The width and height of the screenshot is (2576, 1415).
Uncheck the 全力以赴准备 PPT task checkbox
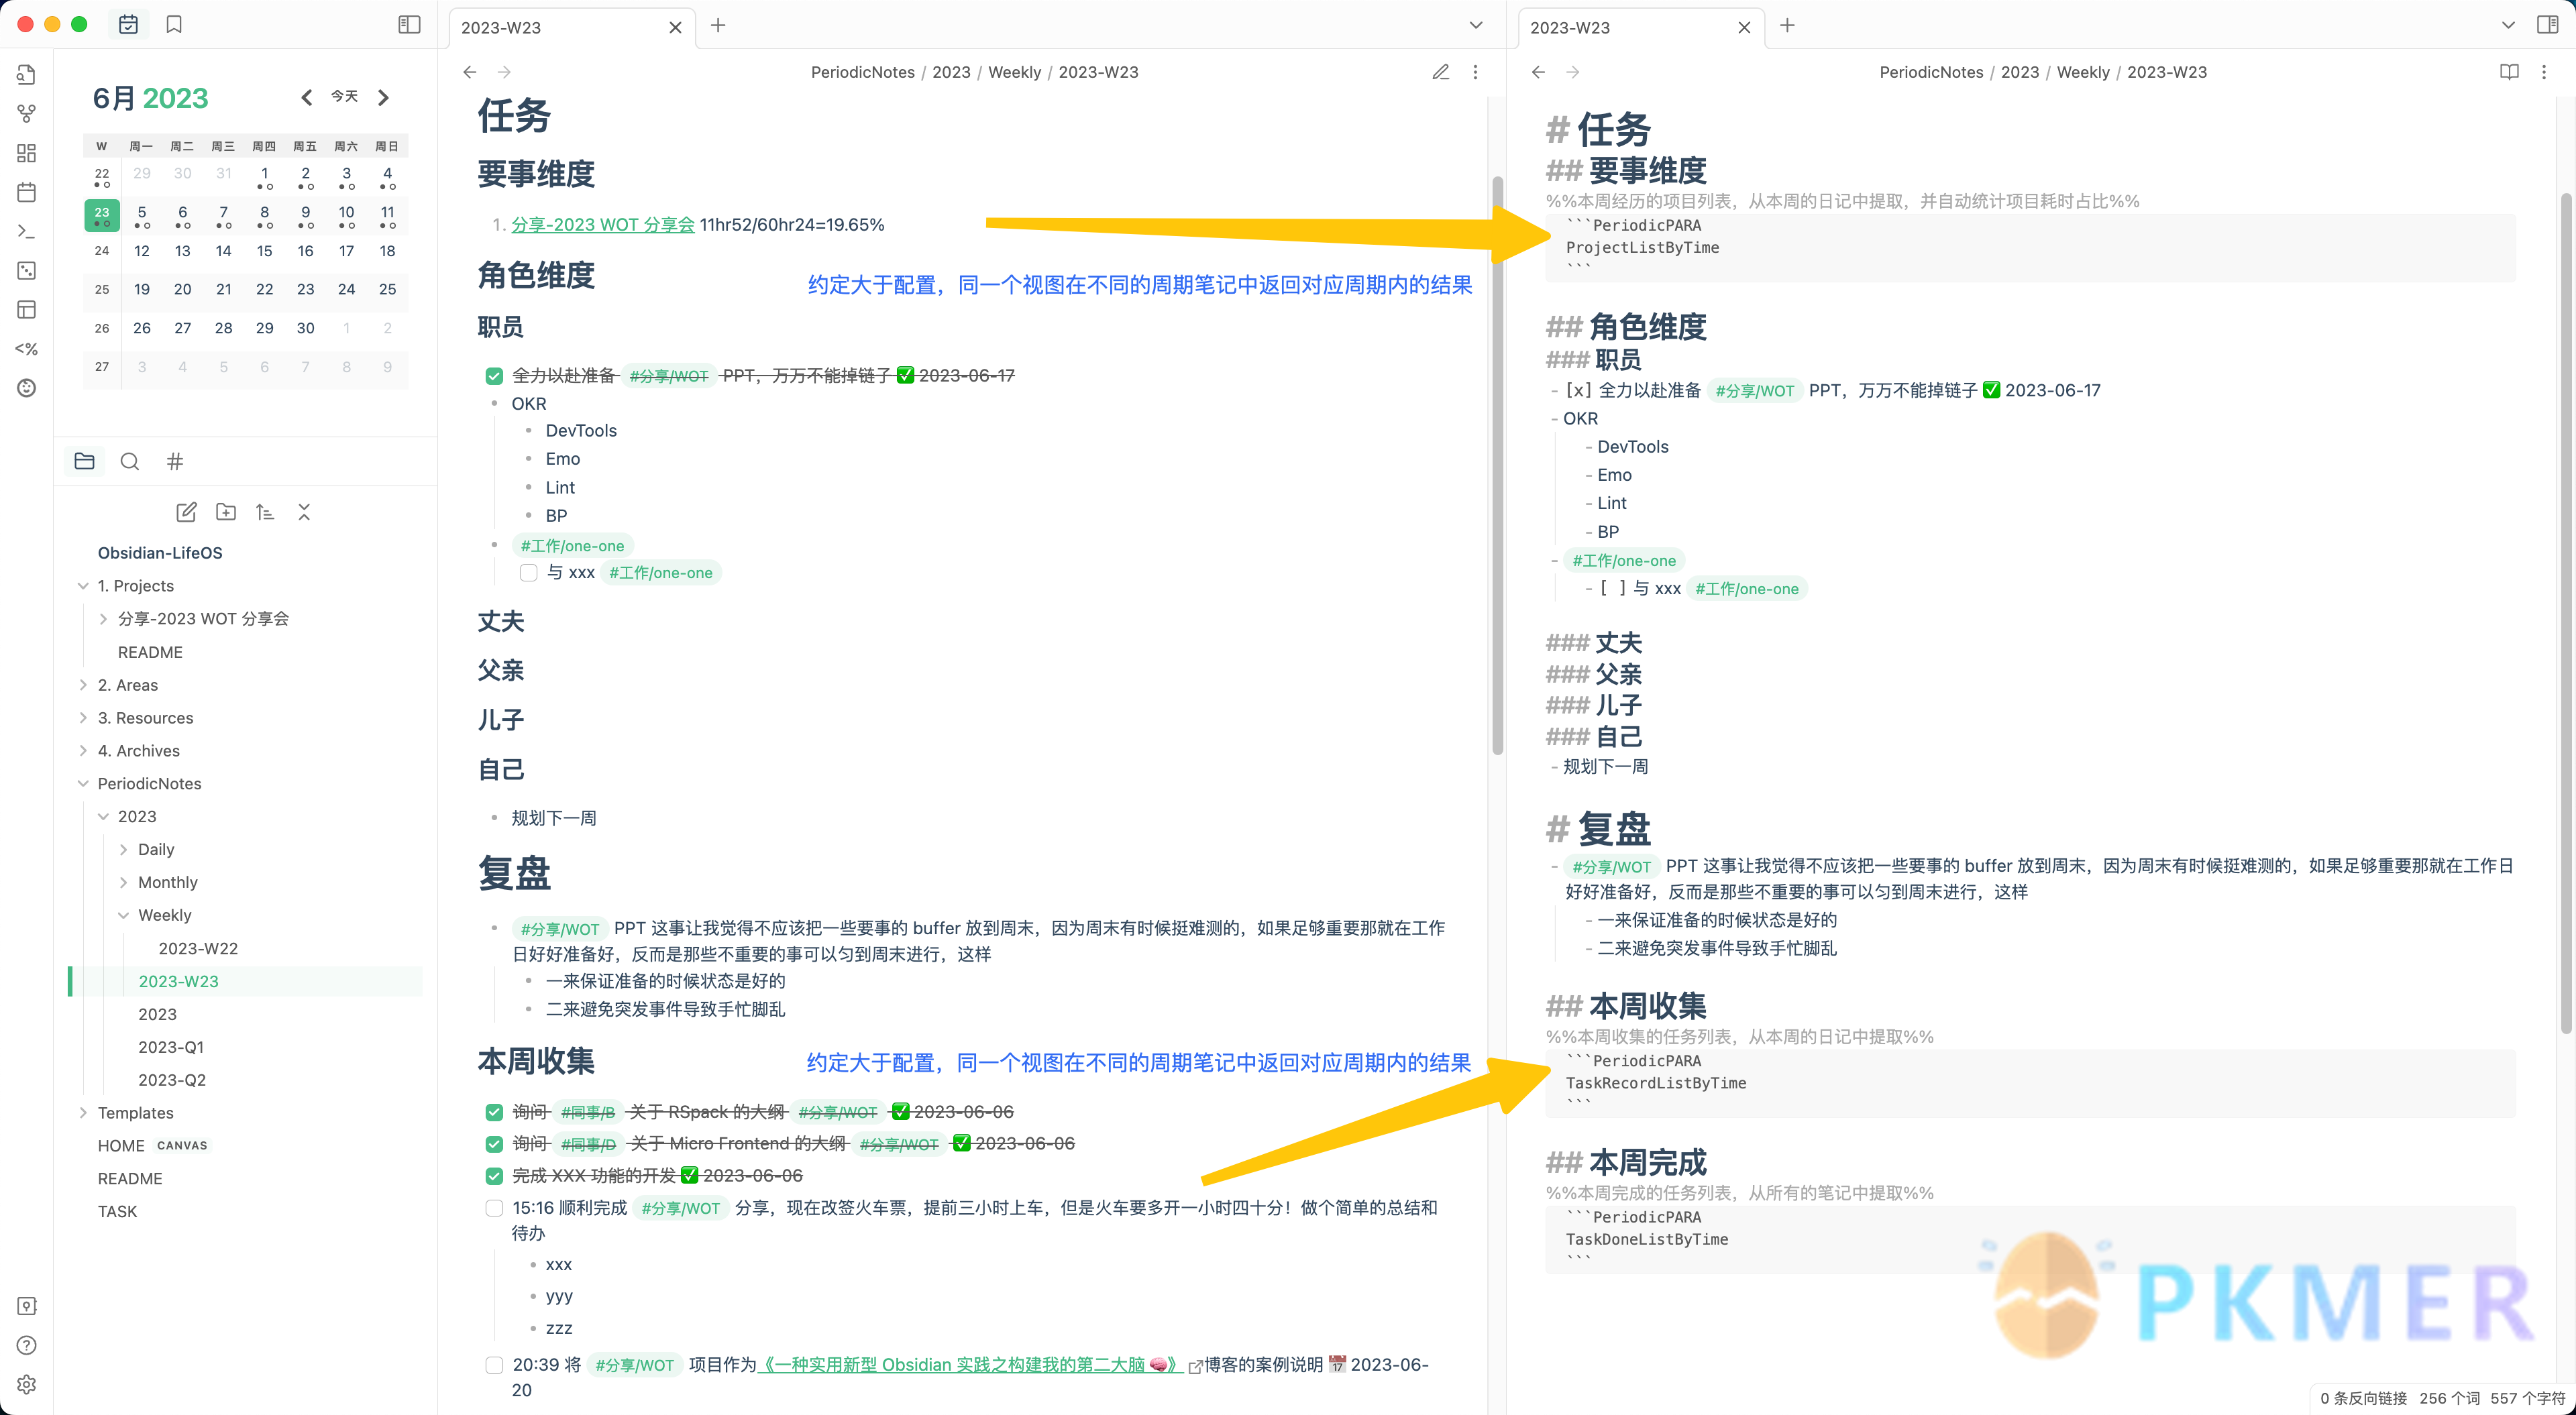pyautogui.click(x=494, y=376)
